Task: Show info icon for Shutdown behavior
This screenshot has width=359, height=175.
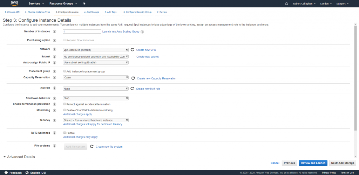Action: (x=54, y=98)
